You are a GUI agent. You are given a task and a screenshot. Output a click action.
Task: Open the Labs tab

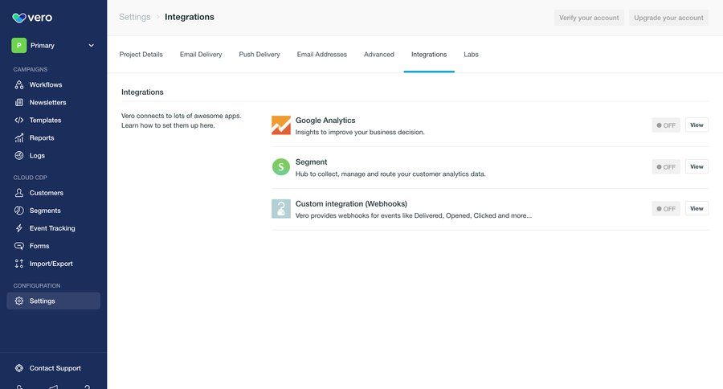471,55
